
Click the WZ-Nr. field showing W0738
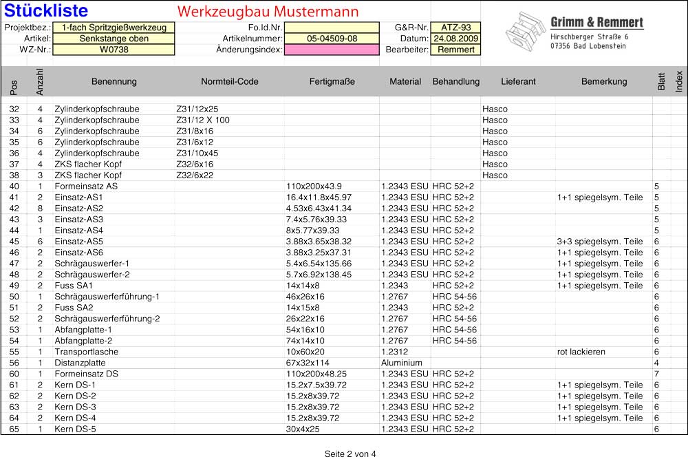[x=114, y=50]
